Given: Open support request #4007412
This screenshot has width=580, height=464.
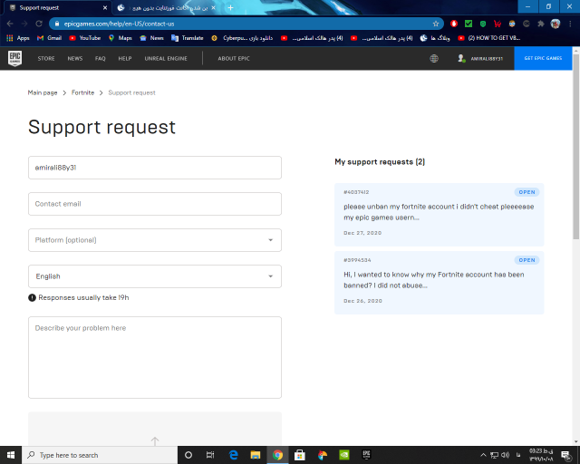Looking at the screenshot, I should pos(439,215).
